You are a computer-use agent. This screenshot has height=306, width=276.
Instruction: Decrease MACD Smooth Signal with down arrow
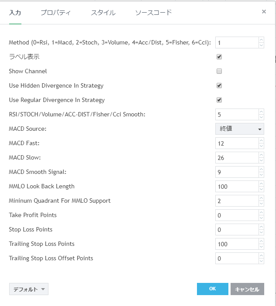coord(261,174)
